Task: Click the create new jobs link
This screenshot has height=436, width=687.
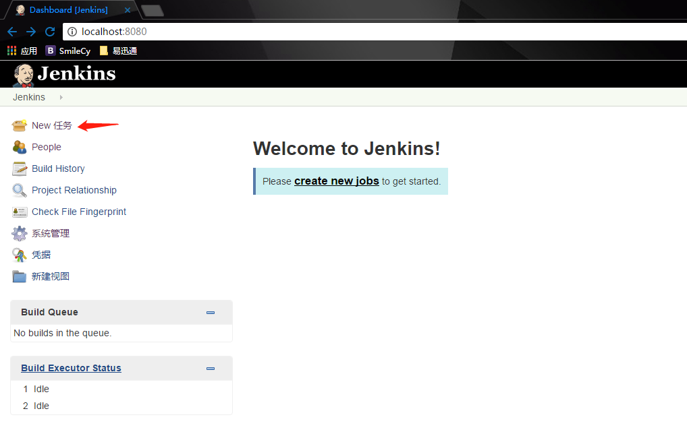Action: click(337, 181)
